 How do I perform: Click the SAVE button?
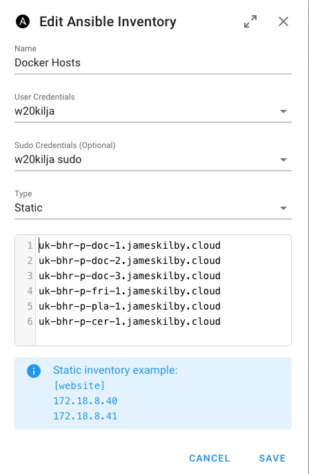coord(272,458)
